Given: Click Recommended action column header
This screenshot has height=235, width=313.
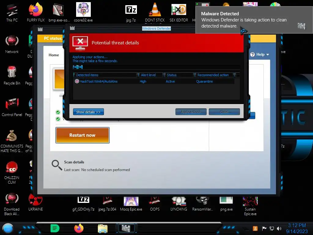Looking at the screenshot, I should (215, 75).
